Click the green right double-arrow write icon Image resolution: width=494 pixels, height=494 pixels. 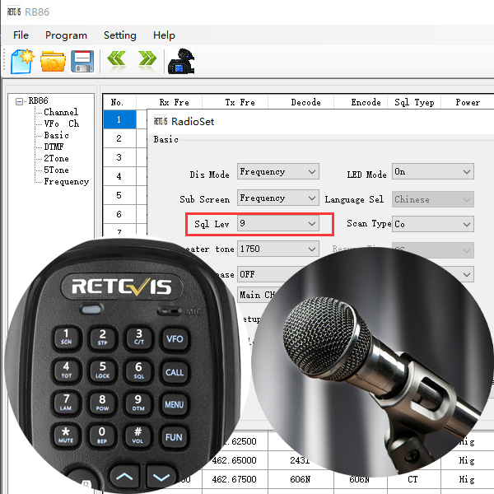[147, 59]
